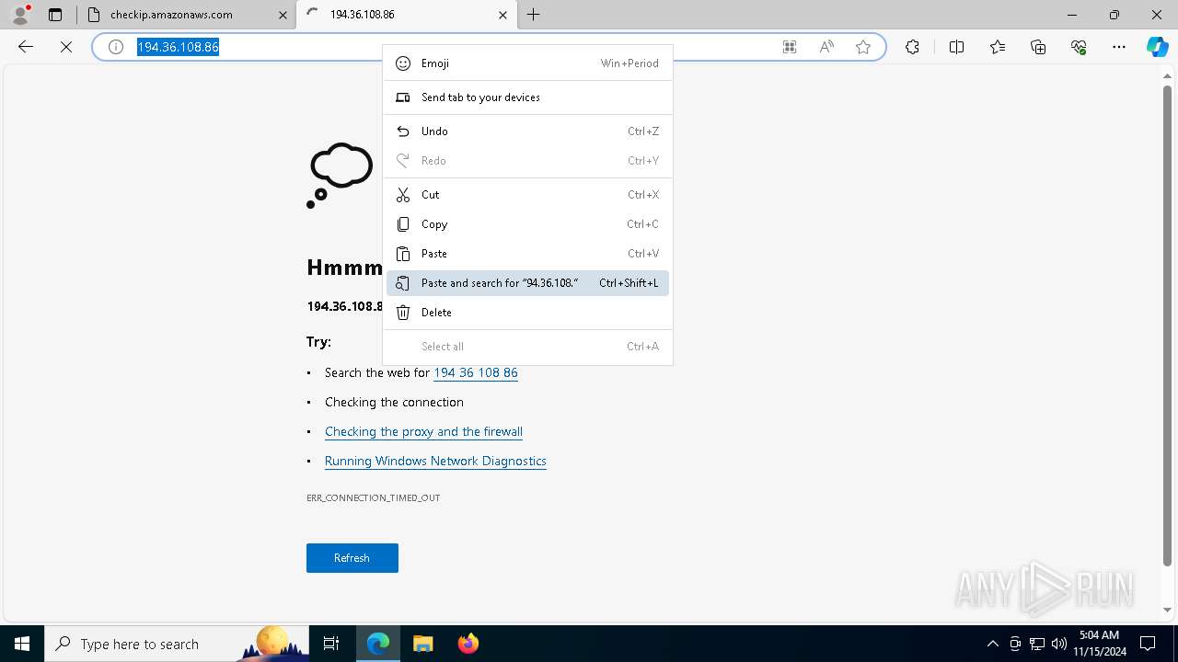This screenshot has height=662, width=1178.
Task: Choose Undo in context menu
Action: (527, 131)
